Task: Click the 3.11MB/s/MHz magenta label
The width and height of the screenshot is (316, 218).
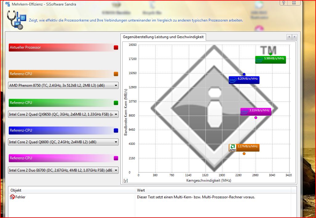Action: [x=256, y=112]
